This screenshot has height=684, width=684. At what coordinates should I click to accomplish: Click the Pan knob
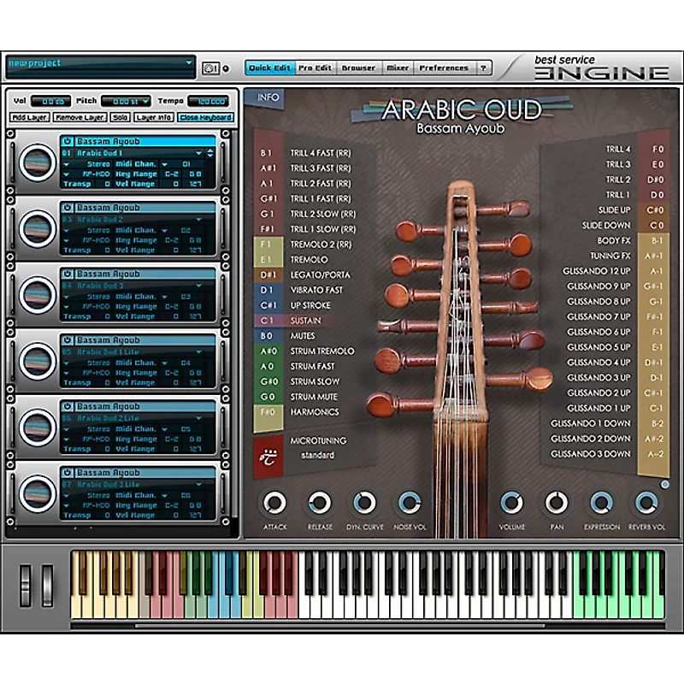[x=557, y=503]
